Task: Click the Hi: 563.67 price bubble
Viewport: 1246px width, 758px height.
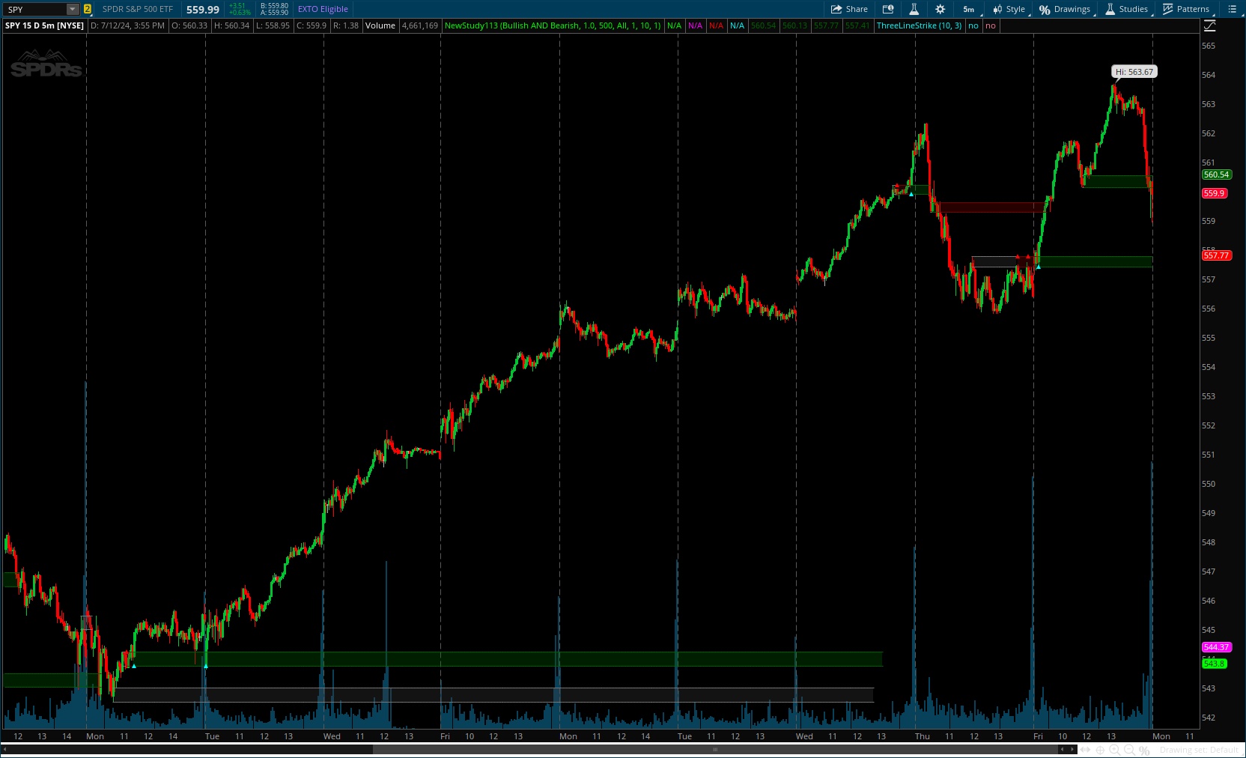Action: click(x=1134, y=72)
